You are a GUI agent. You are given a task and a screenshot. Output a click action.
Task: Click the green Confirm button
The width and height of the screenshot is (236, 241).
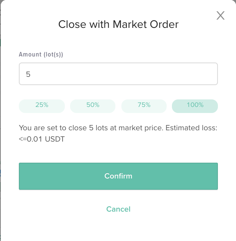[118, 176]
